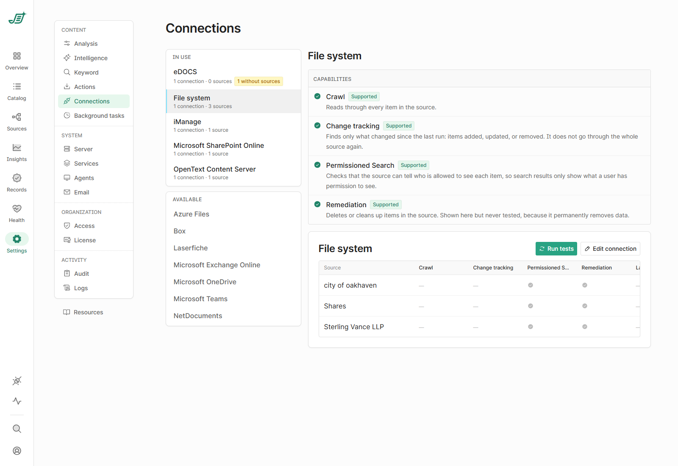Open Analysis in the Content menu
Image resolution: width=678 pixels, height=466 pixels.
(94, 44)
